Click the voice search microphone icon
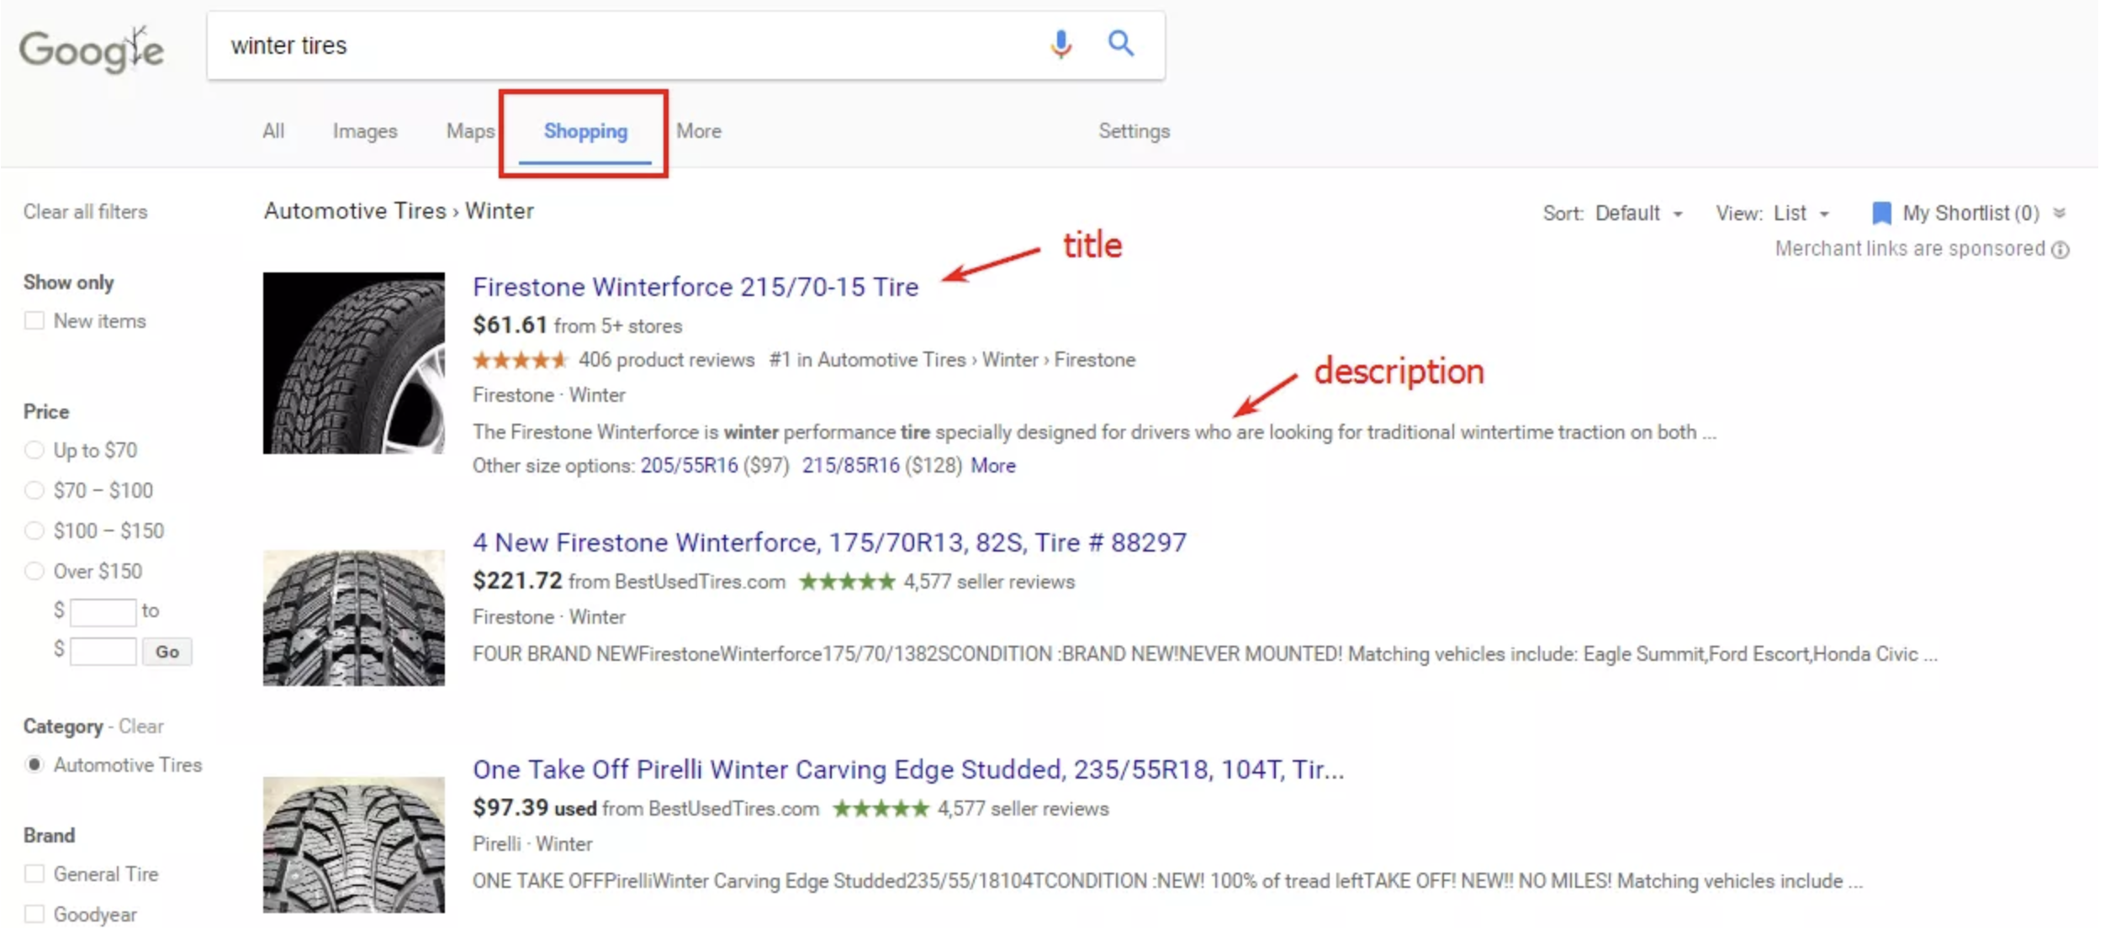 (x=1060, y=44)
